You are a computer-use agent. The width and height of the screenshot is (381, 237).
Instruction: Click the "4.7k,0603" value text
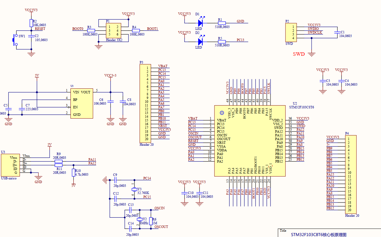(x=82, y=174)
